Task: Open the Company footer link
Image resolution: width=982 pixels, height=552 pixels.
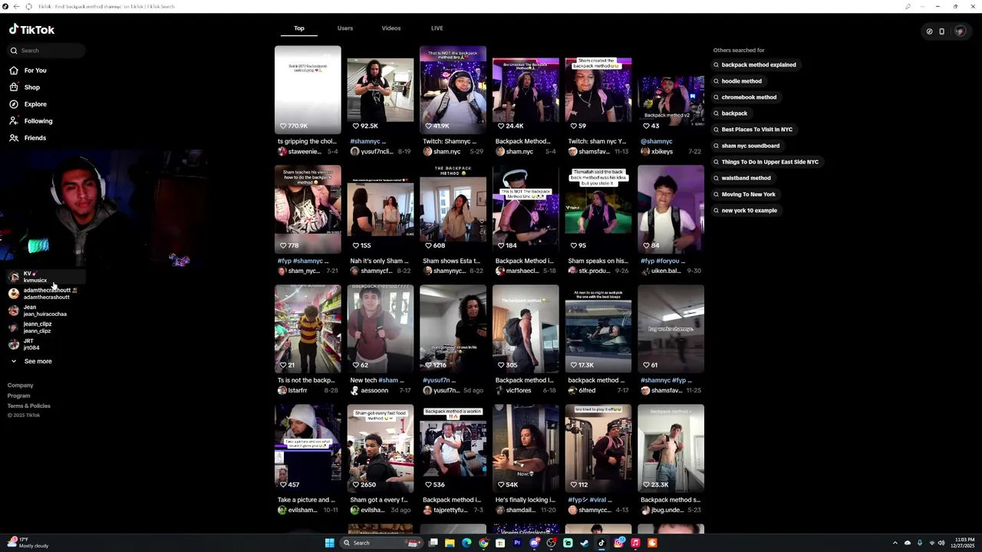Action: 21,386
